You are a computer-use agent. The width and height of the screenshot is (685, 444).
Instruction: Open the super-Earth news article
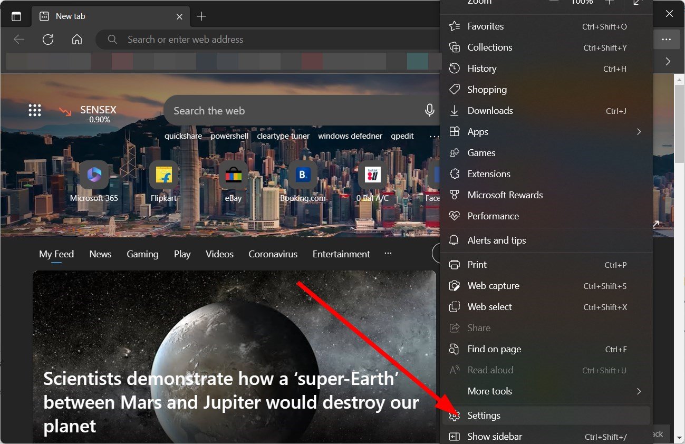pos(235,358)
